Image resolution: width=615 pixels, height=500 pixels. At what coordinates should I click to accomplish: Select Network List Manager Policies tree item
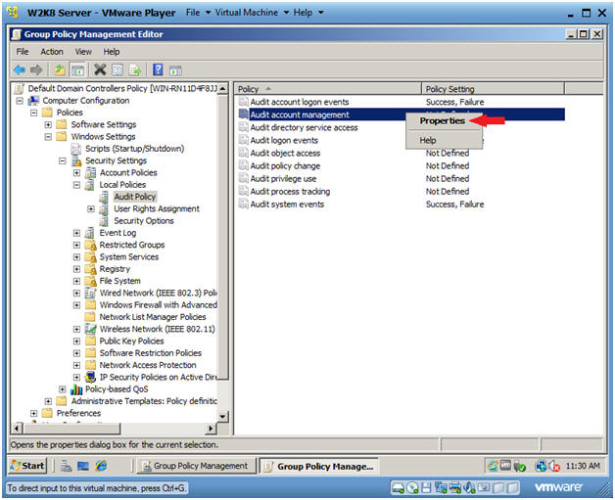(x=153, y=317)
